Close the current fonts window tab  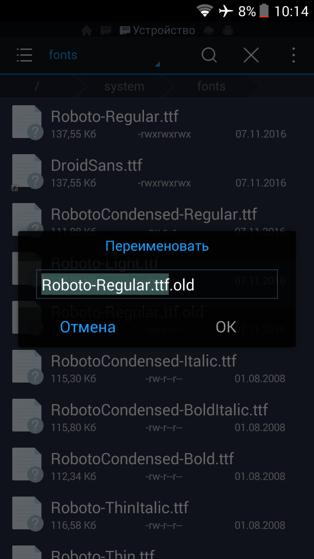pos(251,55)
